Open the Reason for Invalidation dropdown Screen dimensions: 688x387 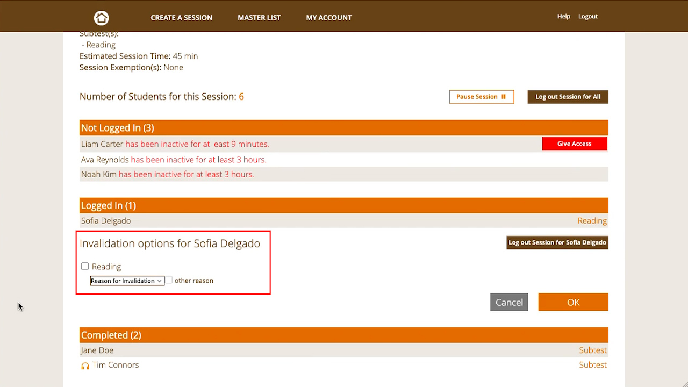(127, 281)
